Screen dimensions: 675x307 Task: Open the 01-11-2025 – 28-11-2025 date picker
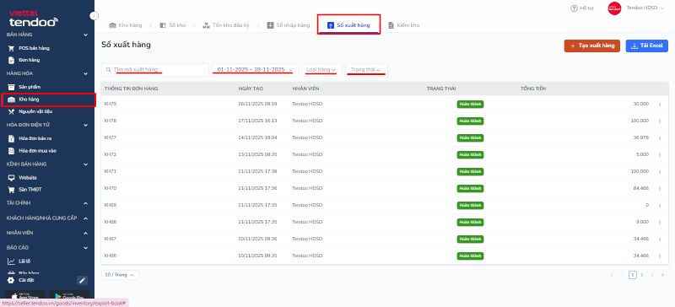click(251, 70)
